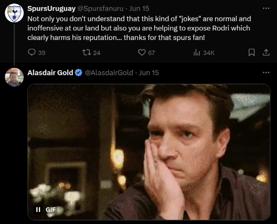
Task: Open the SpursUruguay profile avatar
Action: (14, 13)
